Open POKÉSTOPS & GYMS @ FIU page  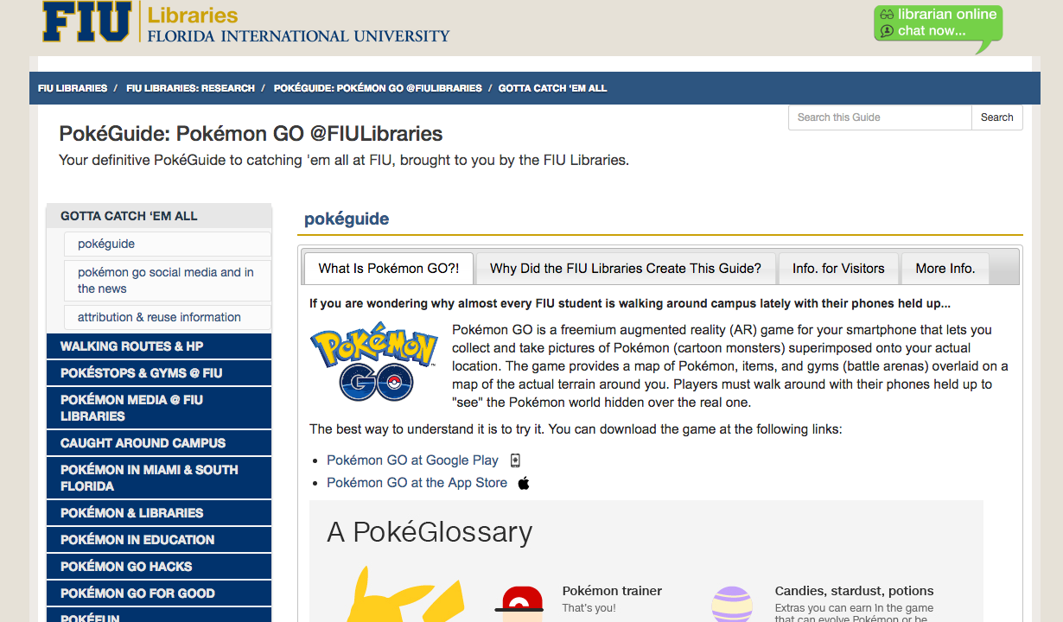pyautogui.click(x=159, y=373)
